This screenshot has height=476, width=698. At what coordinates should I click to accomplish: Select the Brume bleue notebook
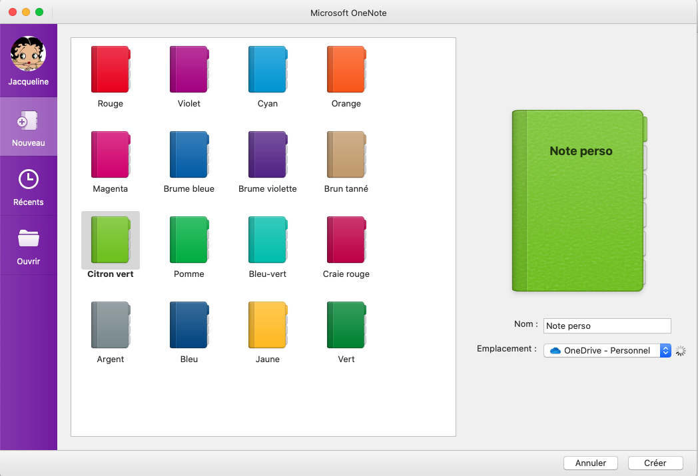[x=189, y=154]
